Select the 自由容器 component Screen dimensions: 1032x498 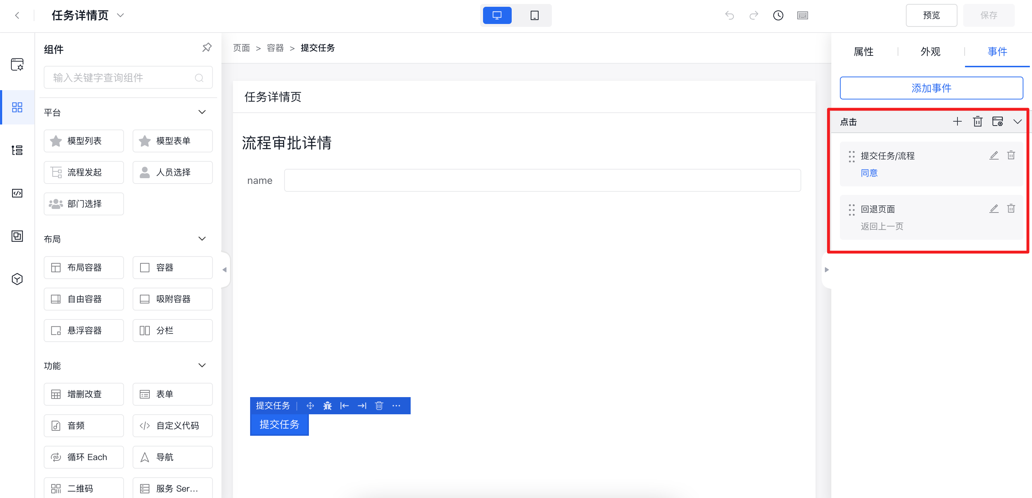(x=84, y=299)
